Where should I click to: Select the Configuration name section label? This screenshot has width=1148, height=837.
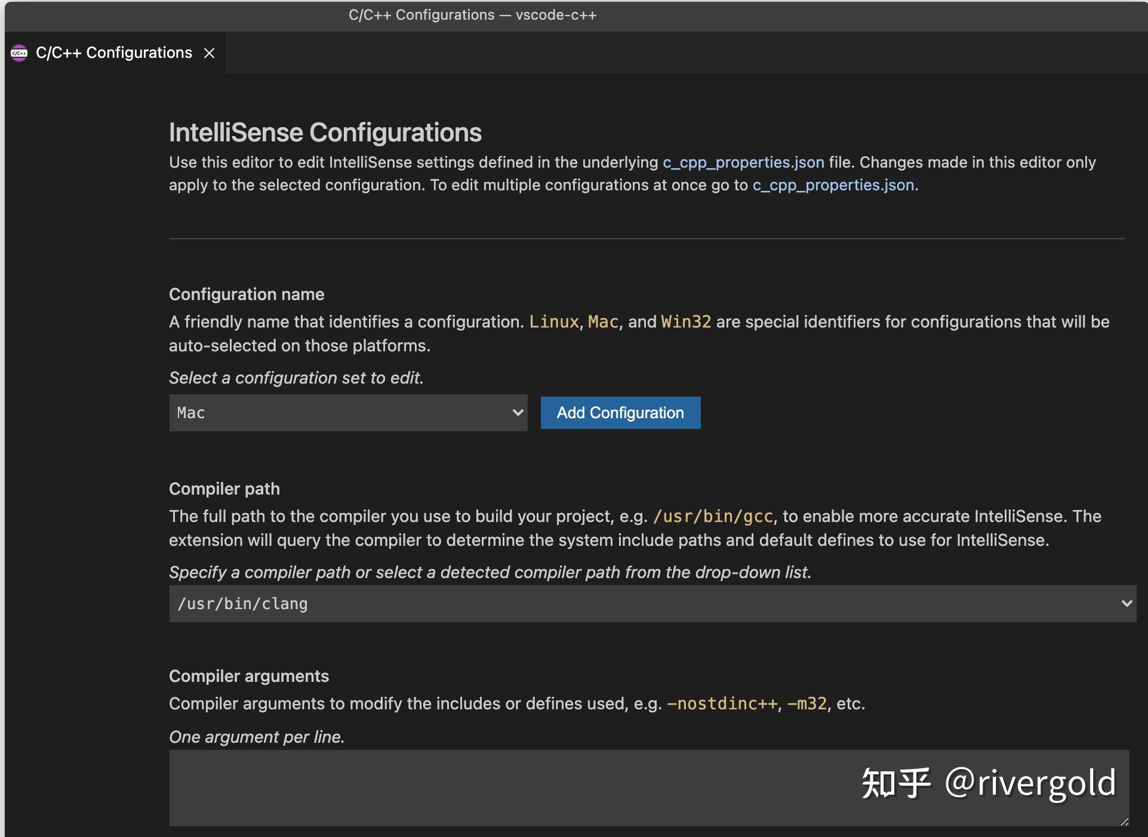coord(247,294)
